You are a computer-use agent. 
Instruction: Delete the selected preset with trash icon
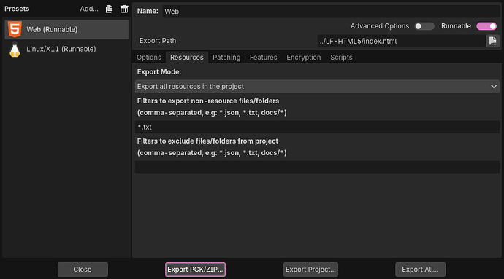[124, 9]
